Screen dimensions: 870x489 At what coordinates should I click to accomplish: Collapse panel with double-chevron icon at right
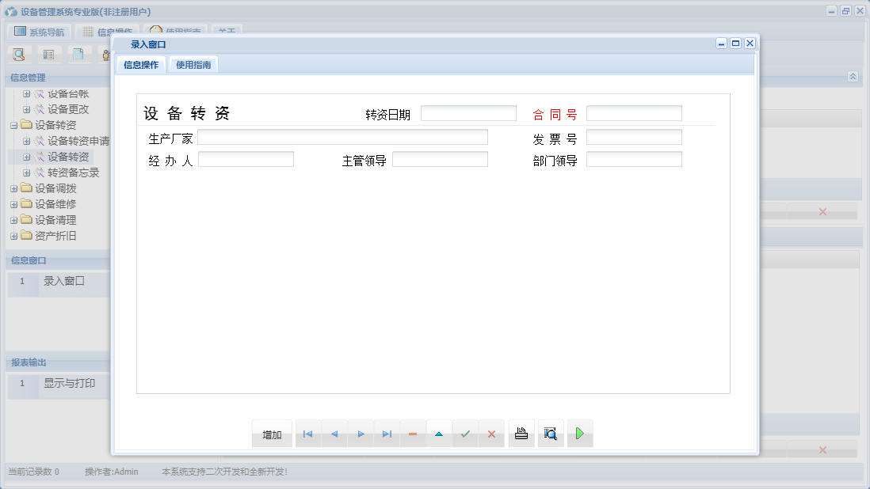pos(853,77)
